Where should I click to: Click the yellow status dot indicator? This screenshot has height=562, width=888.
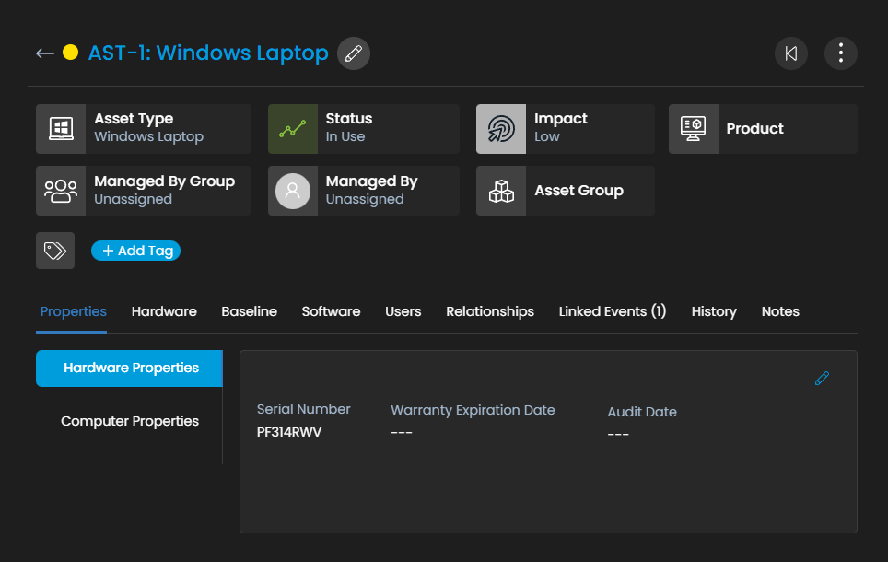point(70,53)
